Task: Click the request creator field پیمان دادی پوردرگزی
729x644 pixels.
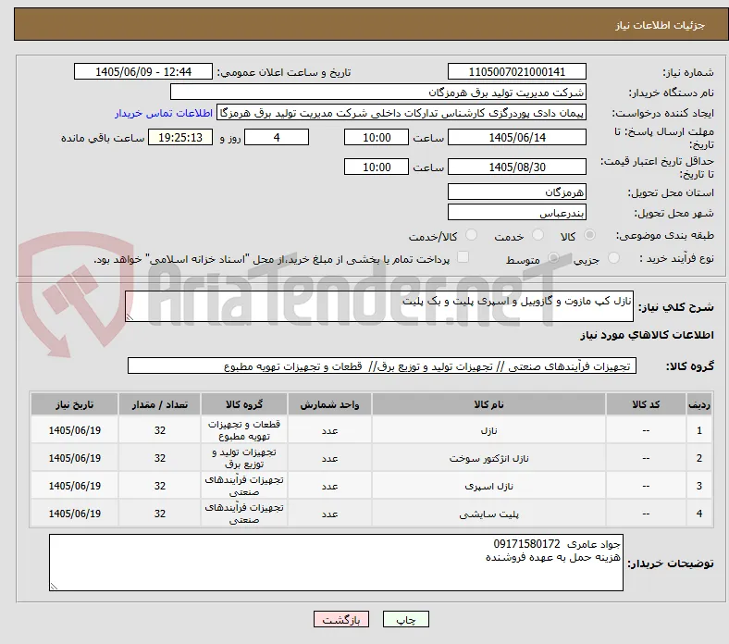Action: point(402,113)
